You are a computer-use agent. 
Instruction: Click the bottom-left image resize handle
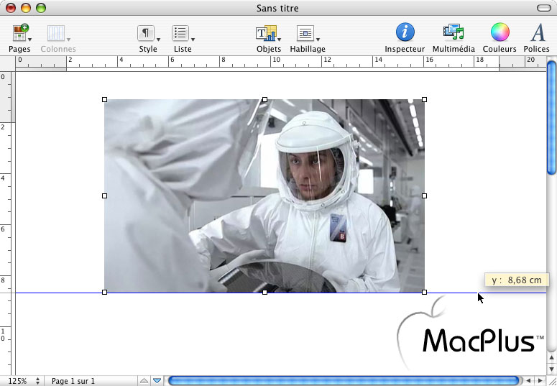coord(104,292)
